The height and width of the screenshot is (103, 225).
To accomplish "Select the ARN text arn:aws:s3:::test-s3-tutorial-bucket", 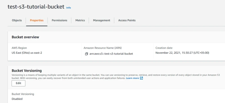I will (x=111, y=54).
